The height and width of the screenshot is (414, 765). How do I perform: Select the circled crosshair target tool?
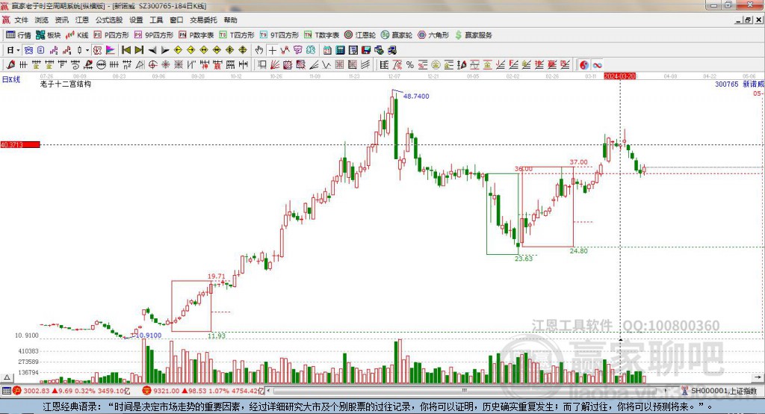click(x=152, y=65)
